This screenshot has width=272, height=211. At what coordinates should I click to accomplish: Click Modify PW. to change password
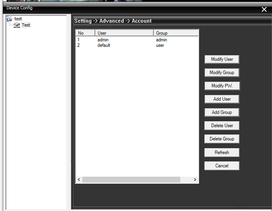tap(221, 86)
